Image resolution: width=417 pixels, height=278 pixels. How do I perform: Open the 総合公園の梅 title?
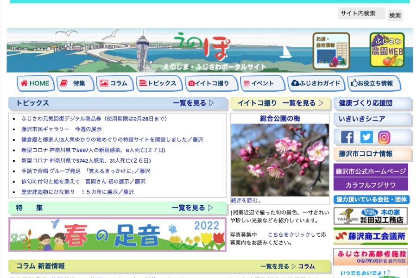(x=280, y=119)
